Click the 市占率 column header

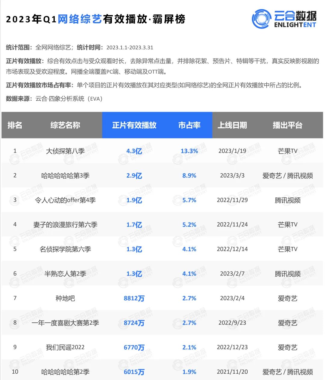coord(189,125)
